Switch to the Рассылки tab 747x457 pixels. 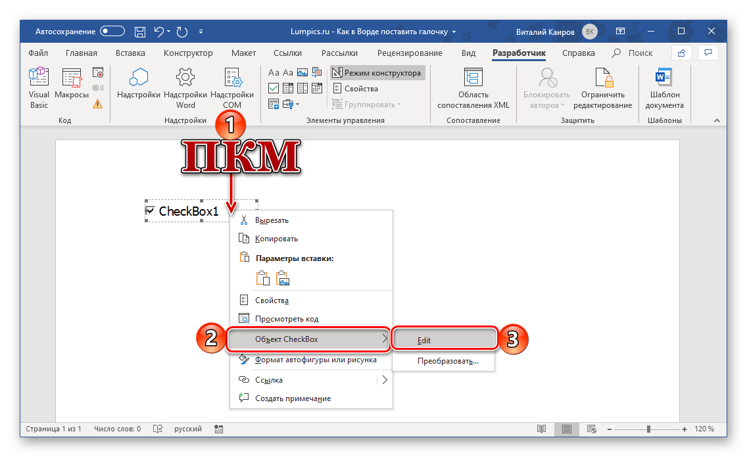click(x=339, y=53)
